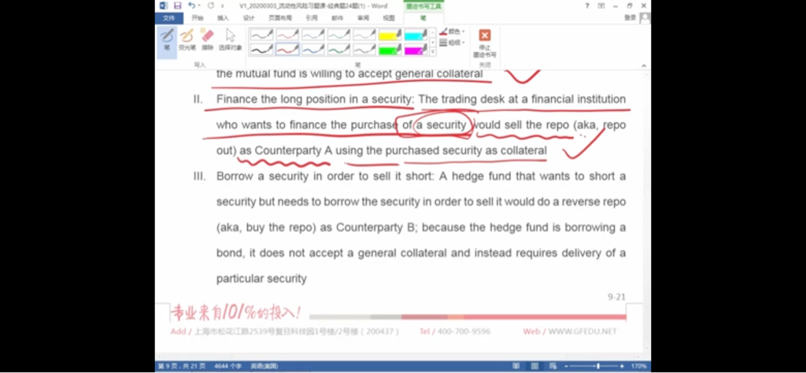
Task: Zoom in with the plus button
Action: pos(622,367)
